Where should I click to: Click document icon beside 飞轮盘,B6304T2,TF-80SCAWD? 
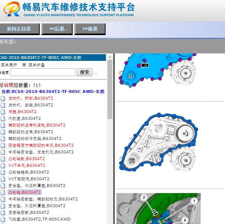click(x=3, y=220)
